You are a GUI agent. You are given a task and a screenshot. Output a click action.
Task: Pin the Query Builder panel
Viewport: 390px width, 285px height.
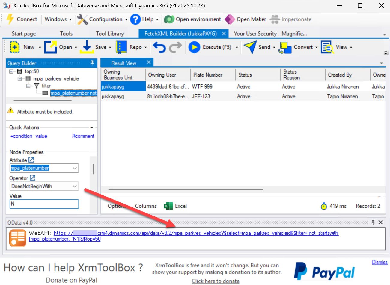pos(92,63)
